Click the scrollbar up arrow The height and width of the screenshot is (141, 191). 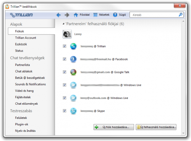[183, 21]
